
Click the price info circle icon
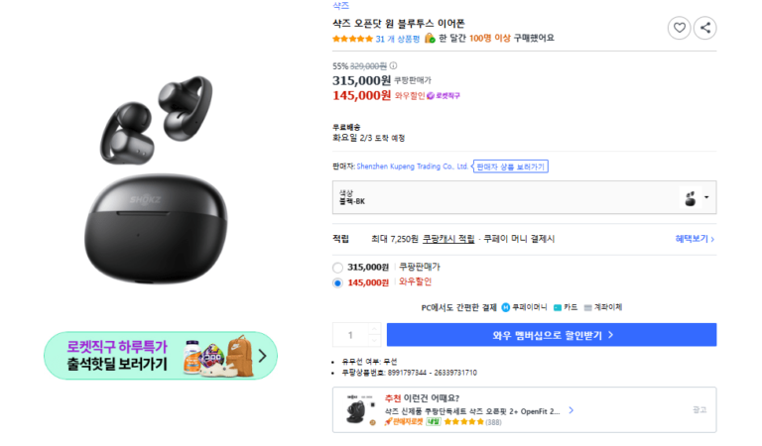(393, 66)
